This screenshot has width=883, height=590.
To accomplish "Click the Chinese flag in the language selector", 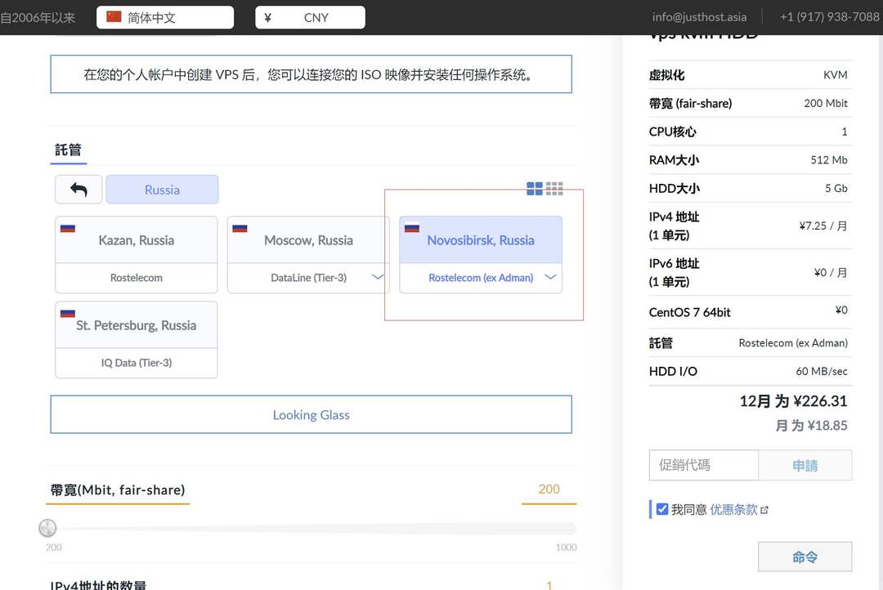I will point(113,16).
